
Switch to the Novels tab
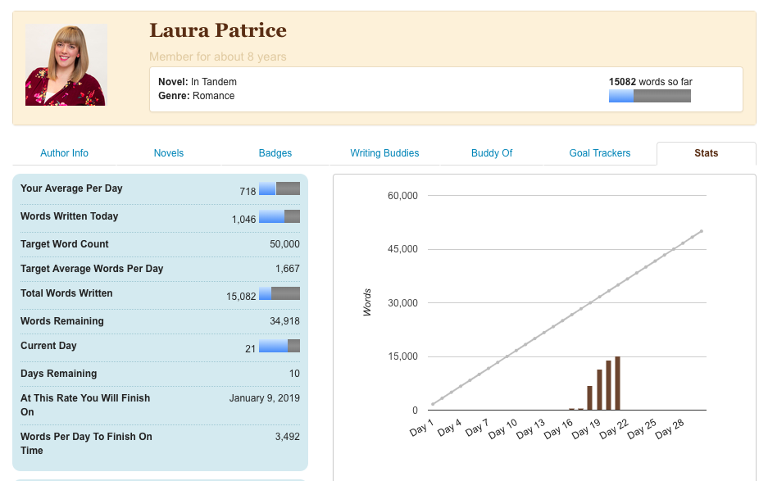point(169,153)
